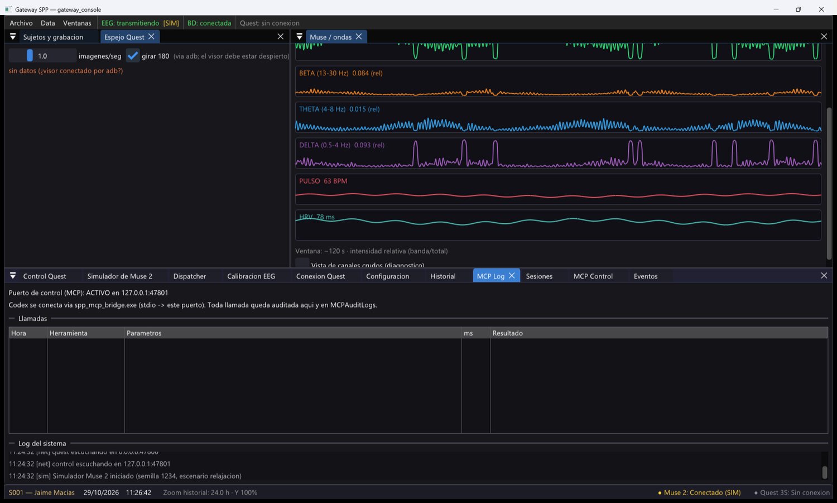Click the Gateway SPP app icon in title bar
837x503 pixels.
click(8, 9)
